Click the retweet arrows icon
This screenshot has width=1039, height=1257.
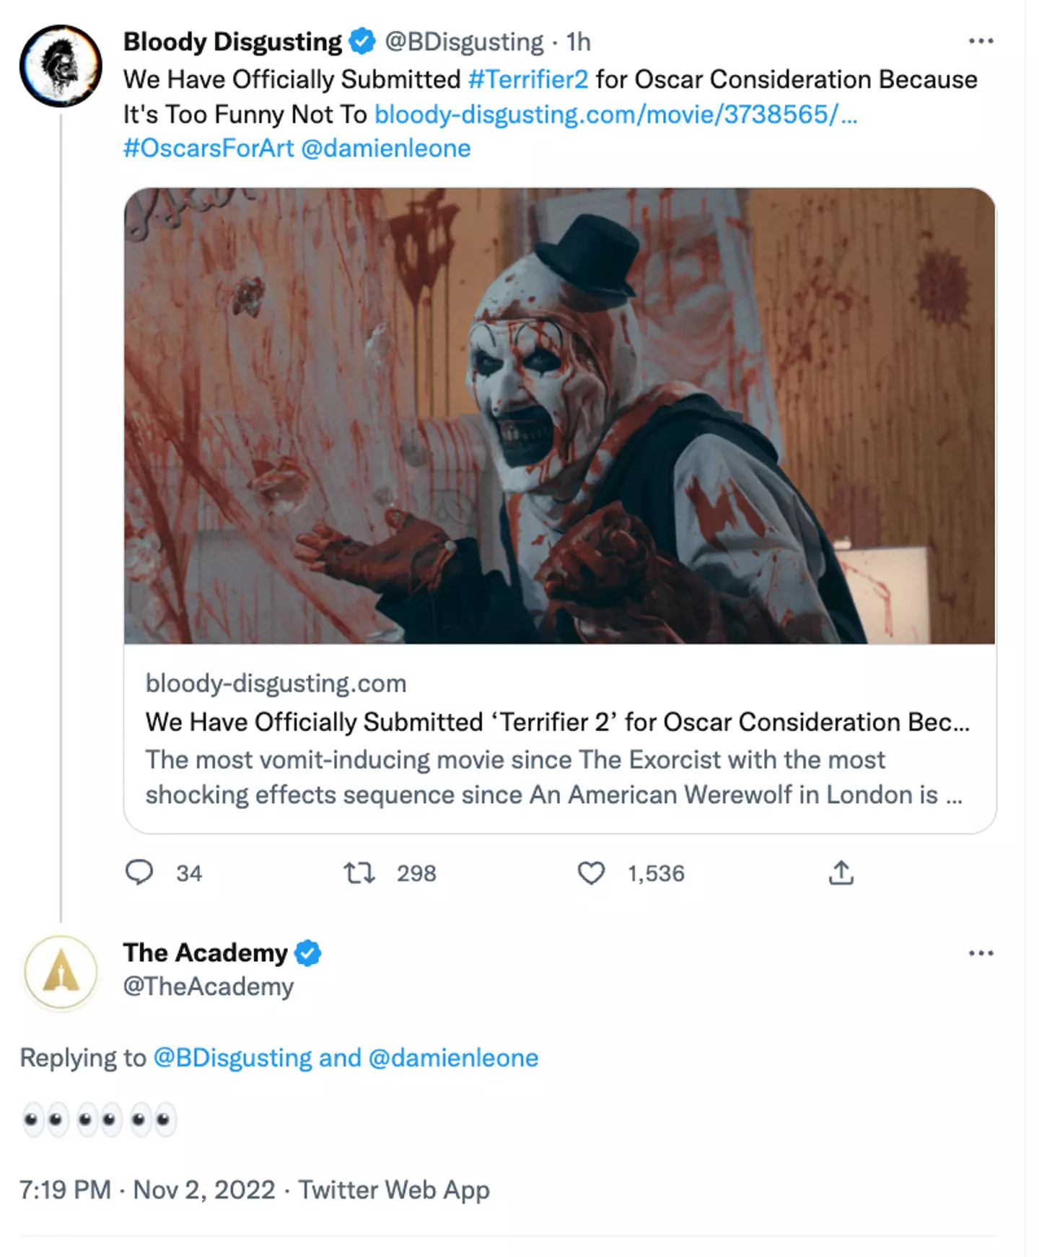[359, 872]
